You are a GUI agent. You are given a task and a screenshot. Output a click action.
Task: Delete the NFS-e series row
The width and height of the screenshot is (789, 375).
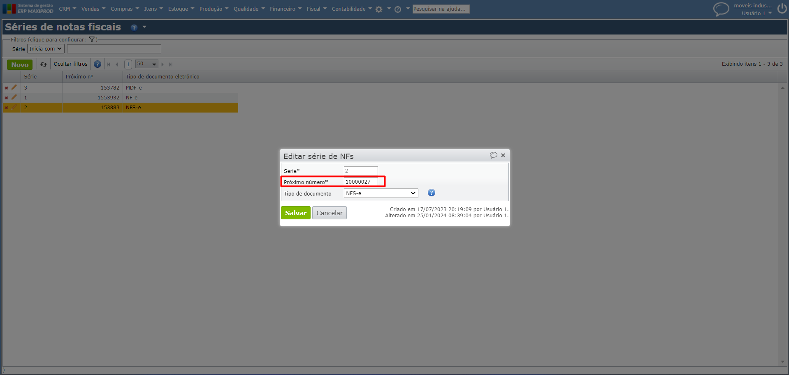coord(6,108)
